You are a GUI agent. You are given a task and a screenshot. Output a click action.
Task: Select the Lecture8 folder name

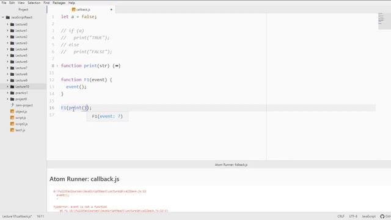[21, 74]
